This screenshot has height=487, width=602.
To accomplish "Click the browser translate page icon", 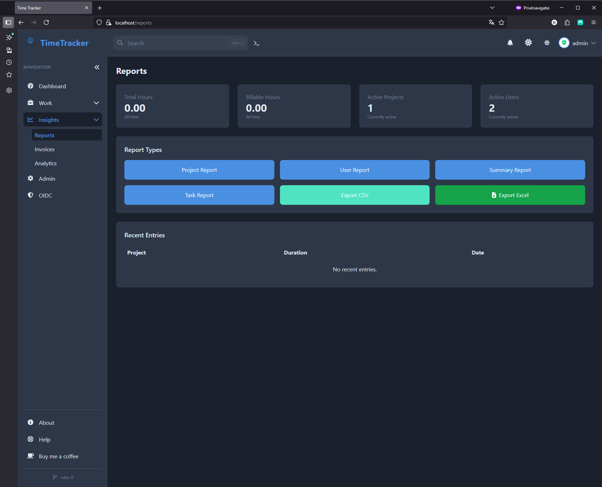I will click(x=491, y=22).
